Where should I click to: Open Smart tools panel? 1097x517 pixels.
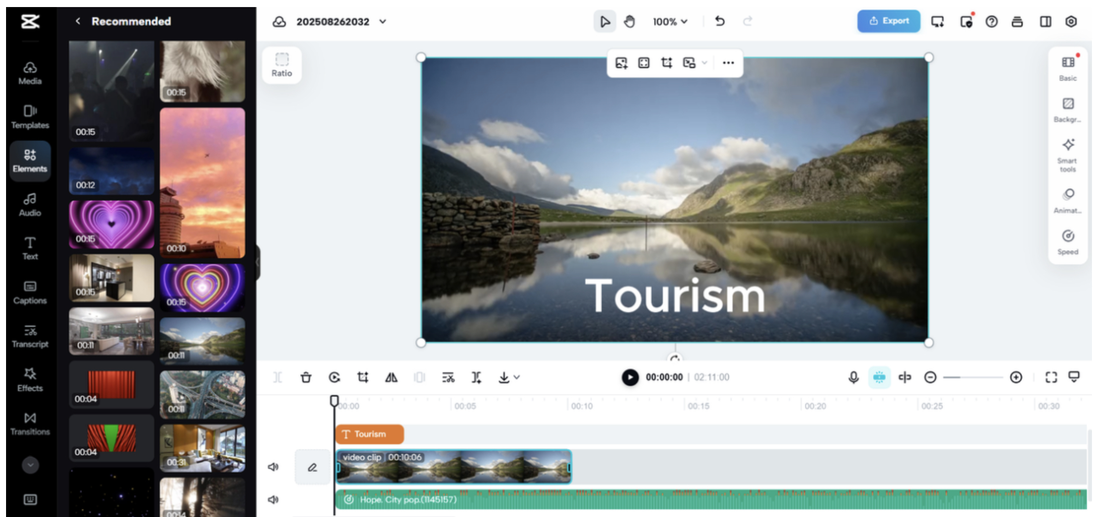tap(1067, 155)
